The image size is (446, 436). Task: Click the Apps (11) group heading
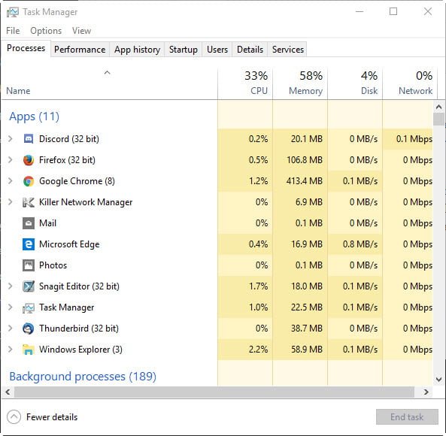point(34,117)
